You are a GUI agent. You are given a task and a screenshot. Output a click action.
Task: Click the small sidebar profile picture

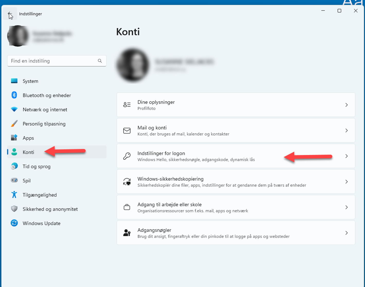[18, 36]
